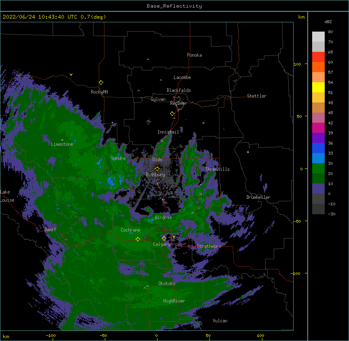The height and width of the screenshot is (341, 349).
Task: Click the Airdrie city label
Action: coord(164,217)
